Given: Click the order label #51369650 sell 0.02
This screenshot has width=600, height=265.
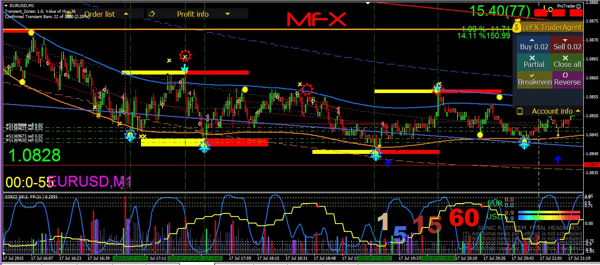Looking at the screenshot, I should coord(24,140).
